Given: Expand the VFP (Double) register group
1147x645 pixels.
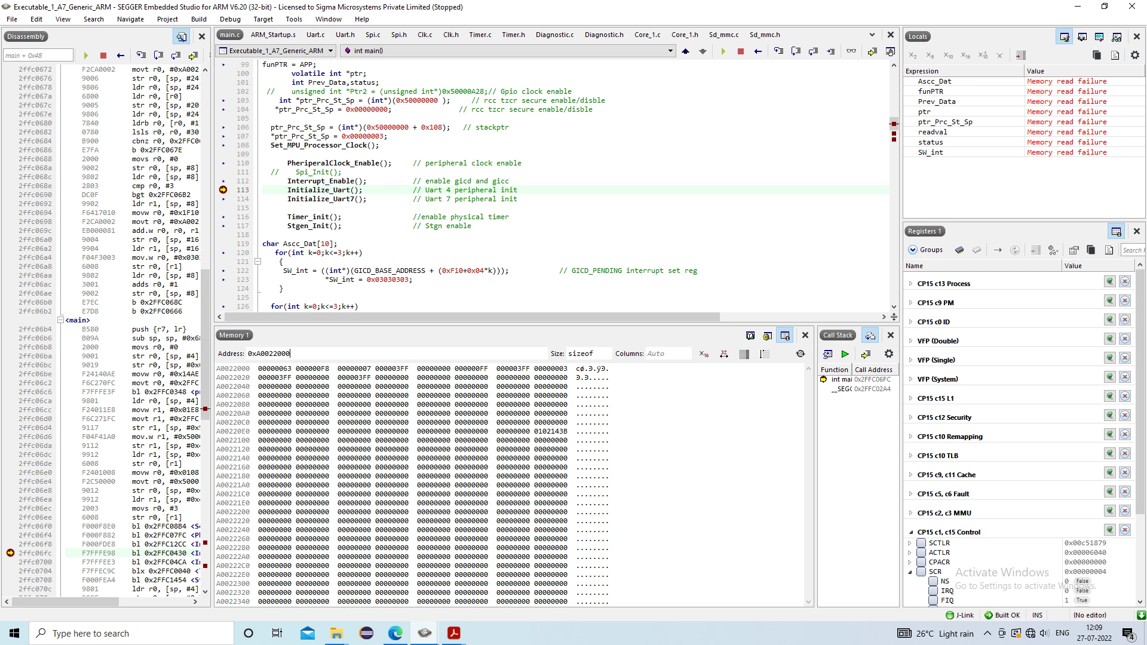Looking at the screenshot, I should 910,341.
